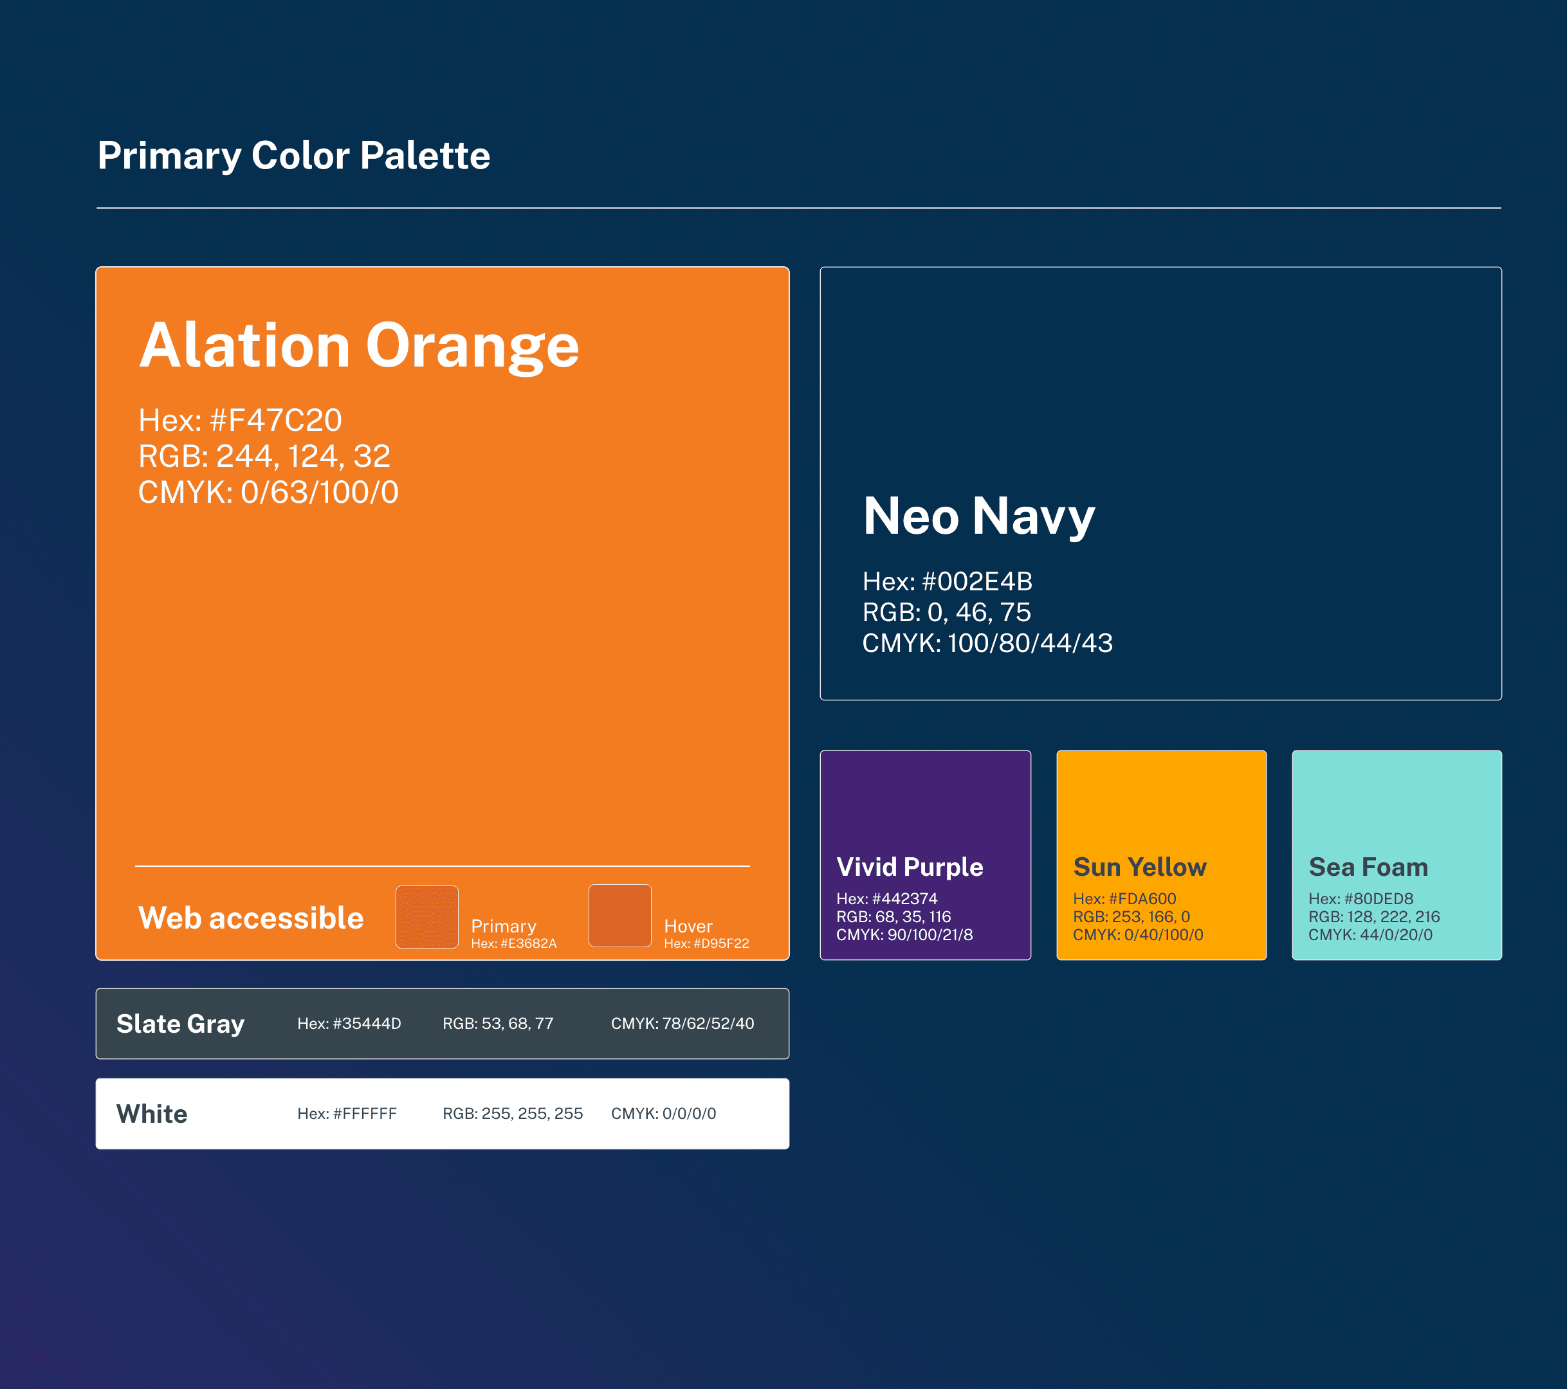Click the White color bar name
Viewport: 1567px width, 1389px height.
click(152, 1114)
